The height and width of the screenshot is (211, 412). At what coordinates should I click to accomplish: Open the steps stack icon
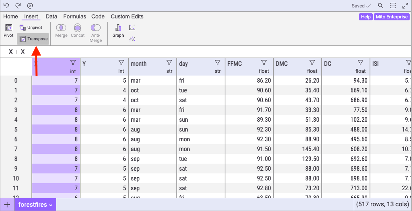[393, 5]
